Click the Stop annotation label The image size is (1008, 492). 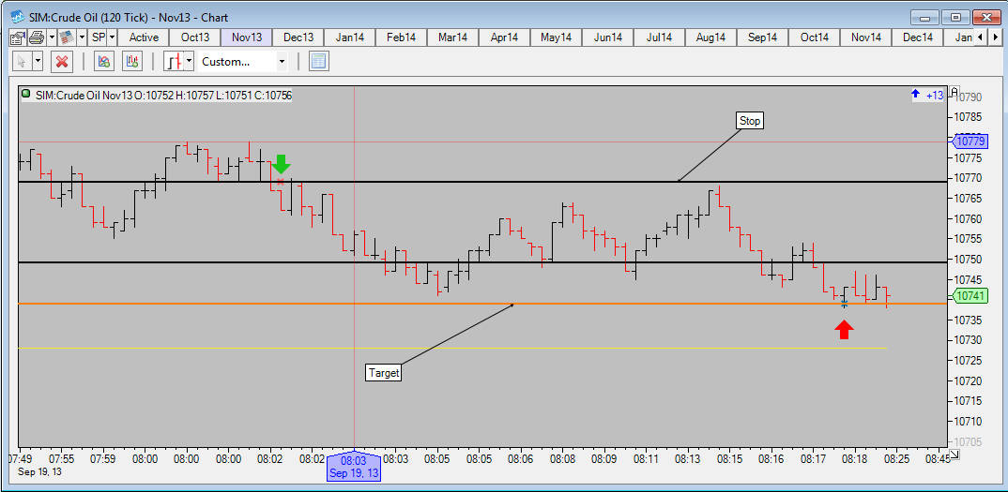click(x=750, y=120)
